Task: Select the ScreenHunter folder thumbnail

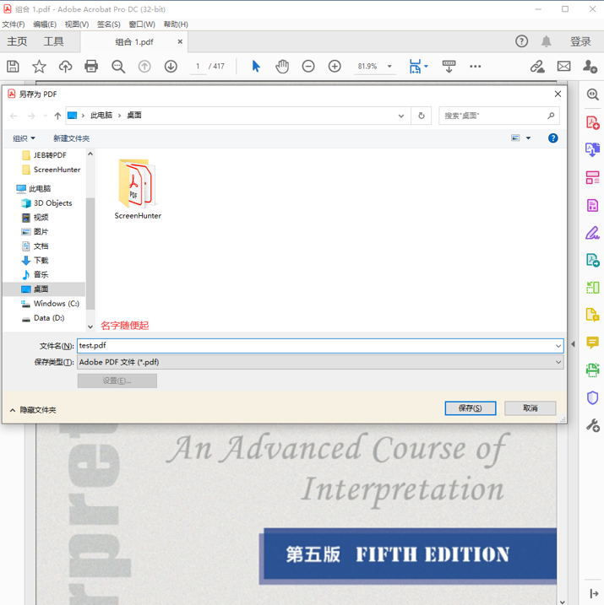Action: coord(138,189)
